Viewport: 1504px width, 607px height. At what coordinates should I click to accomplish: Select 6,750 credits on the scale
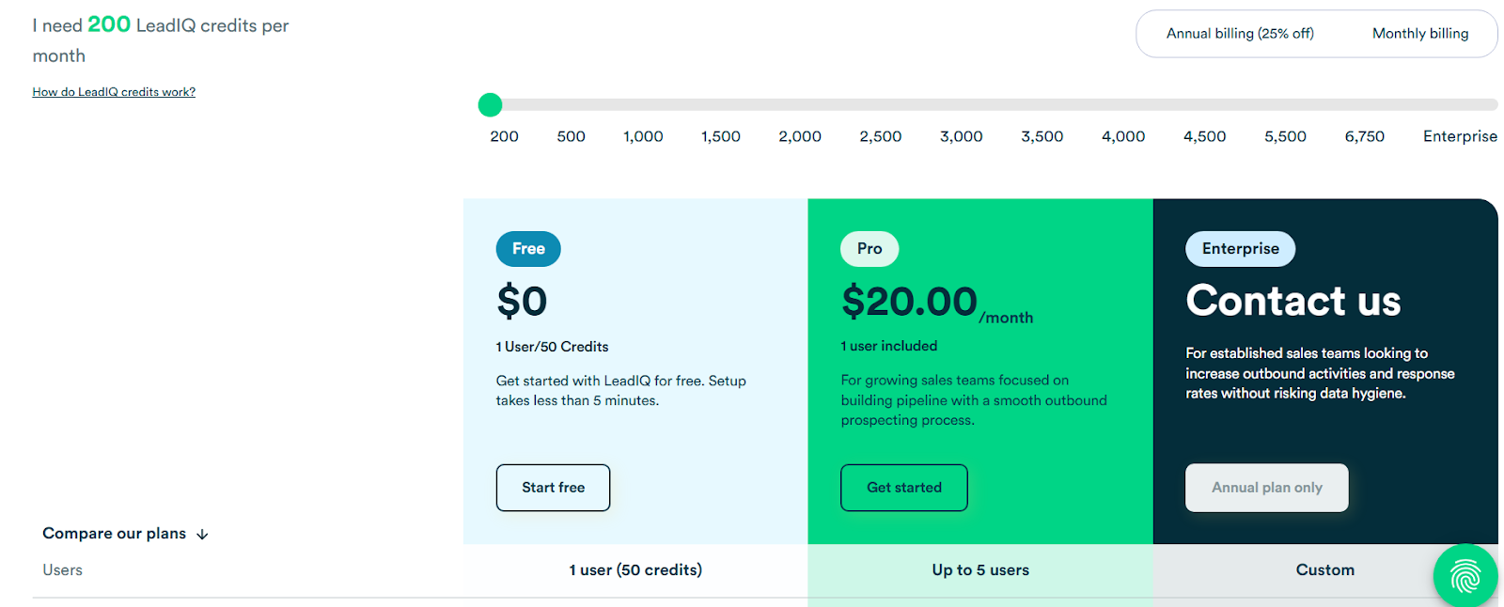[1365, 136]
